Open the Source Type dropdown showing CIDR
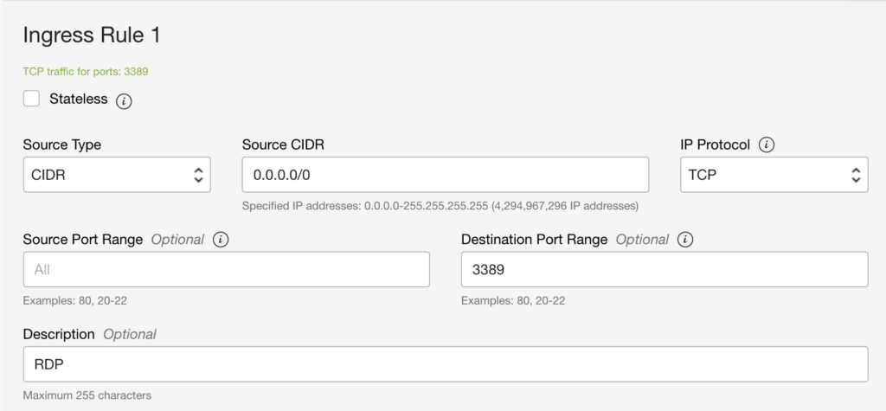 117,176
